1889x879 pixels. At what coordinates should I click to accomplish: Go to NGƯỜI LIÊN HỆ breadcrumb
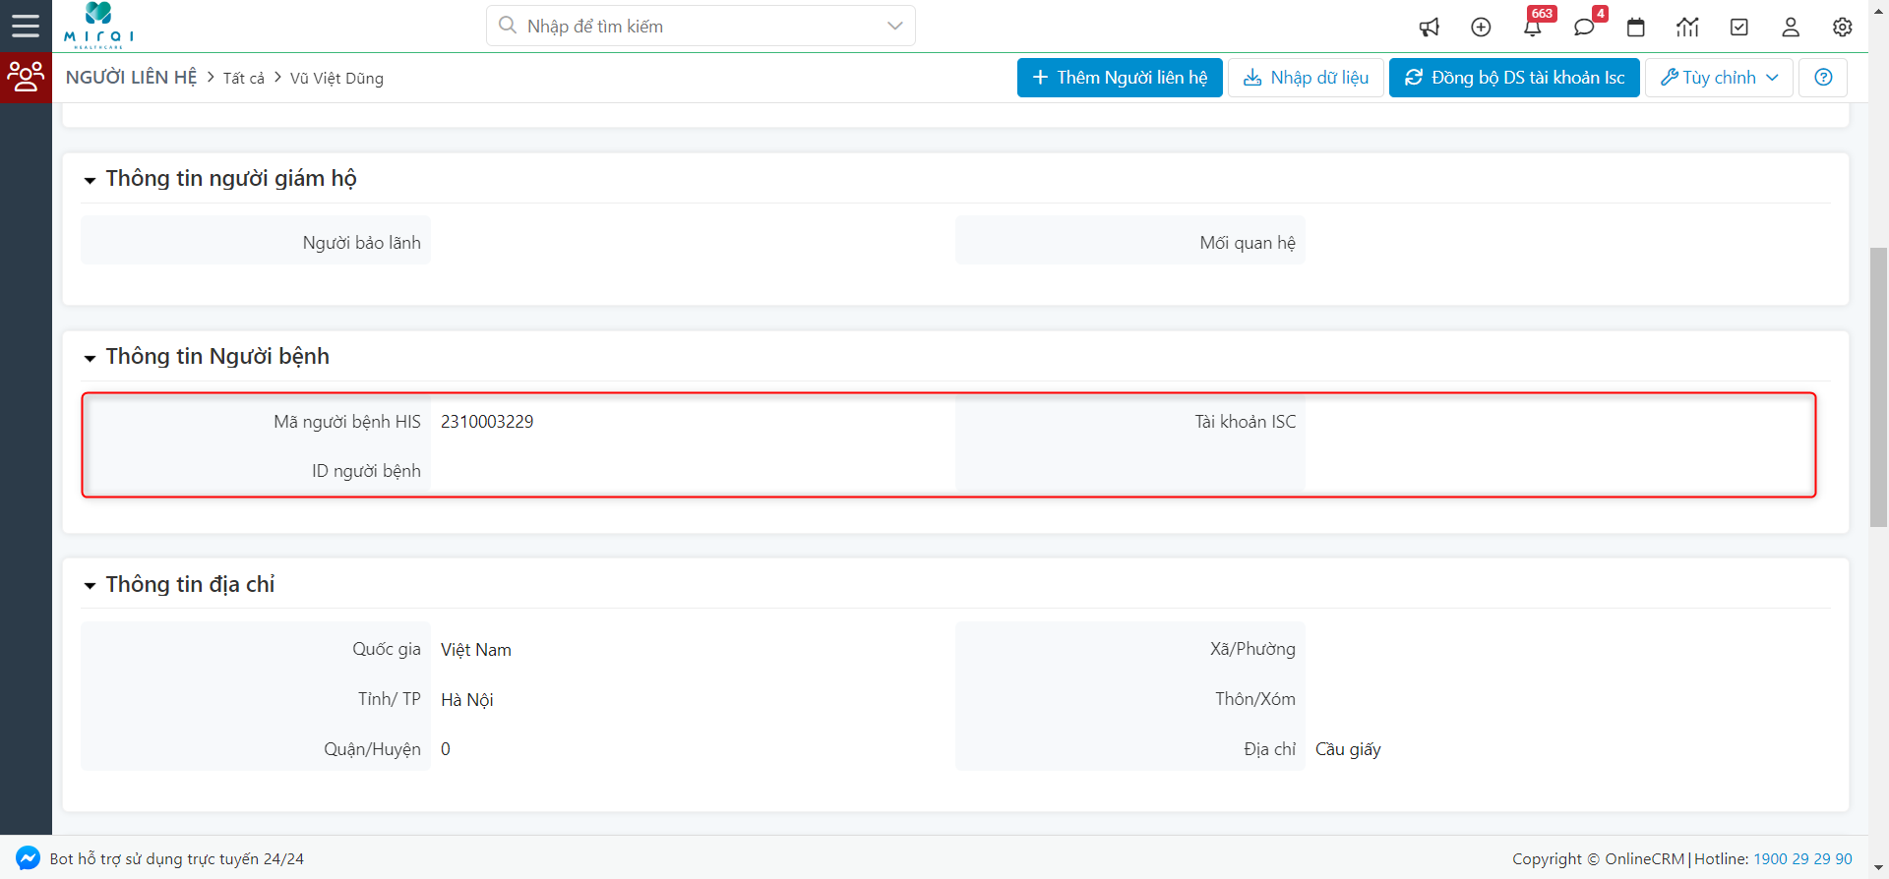click(131, 78)
